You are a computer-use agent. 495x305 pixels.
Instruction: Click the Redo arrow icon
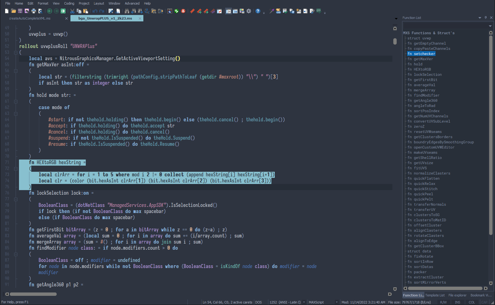[x=102, y=11]
